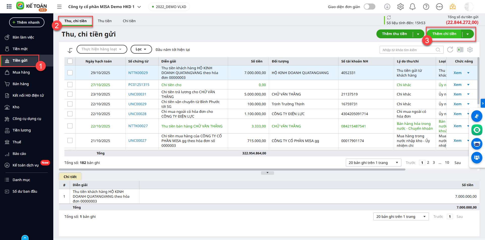Collapse sidebar with hamburger menu icon

pyautogui.click(x=59, y=7)
